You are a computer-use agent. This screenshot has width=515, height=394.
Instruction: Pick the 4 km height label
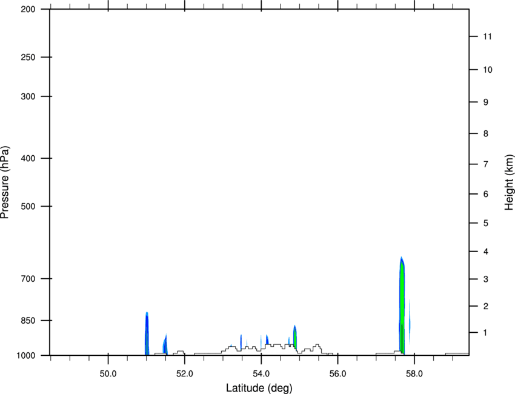486,252
